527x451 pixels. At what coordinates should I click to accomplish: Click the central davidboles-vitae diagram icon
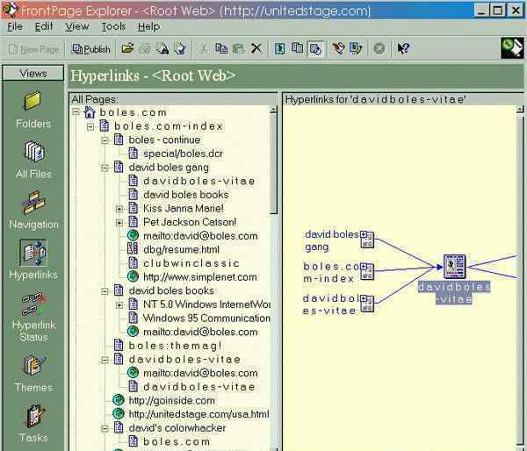click(454, 267)
